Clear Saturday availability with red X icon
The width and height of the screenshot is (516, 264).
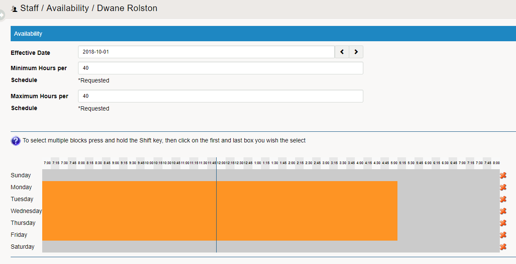coord(503,247)
